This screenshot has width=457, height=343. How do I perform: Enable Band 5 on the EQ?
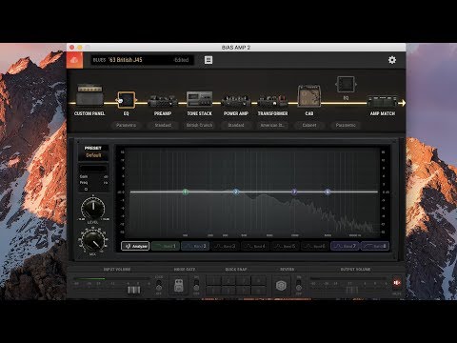coord(285,246)
